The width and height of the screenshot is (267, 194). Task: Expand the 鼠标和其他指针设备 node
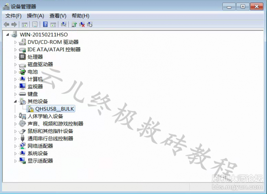coord(16,131)
